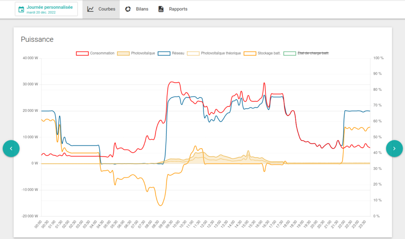Click the Photovoltaïque filled color swatch
Image resolution: width=405 pixels, height=239 pixels.
coord(123,53)
